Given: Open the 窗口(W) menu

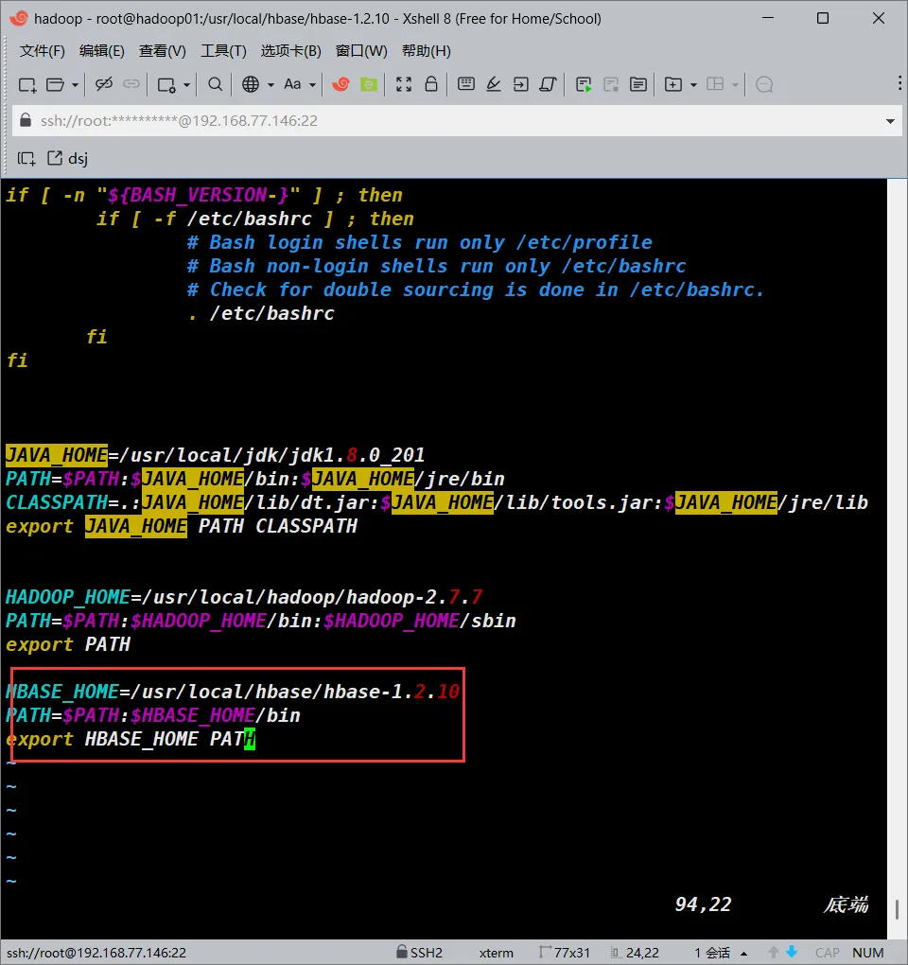Looking at the screenshot, I should coord(361,51).
